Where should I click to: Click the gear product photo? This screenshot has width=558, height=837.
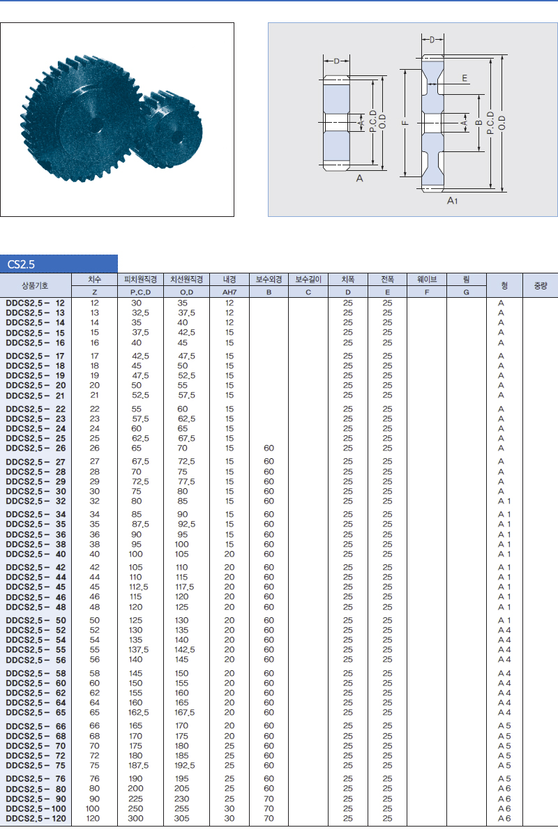tap(117, 120)
